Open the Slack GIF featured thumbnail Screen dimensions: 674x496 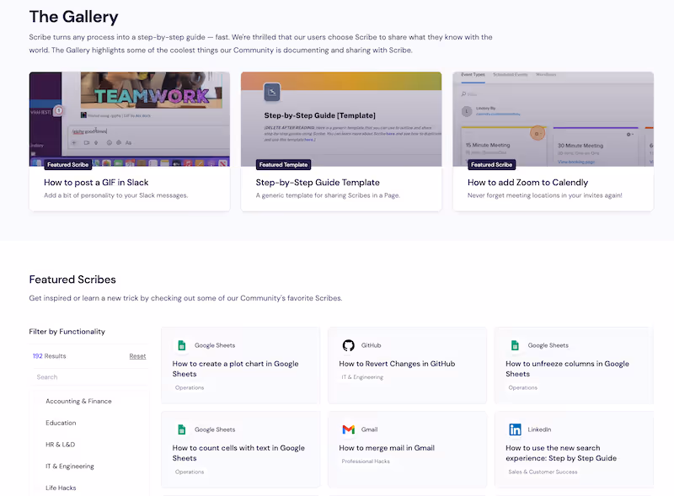(130, 119)
